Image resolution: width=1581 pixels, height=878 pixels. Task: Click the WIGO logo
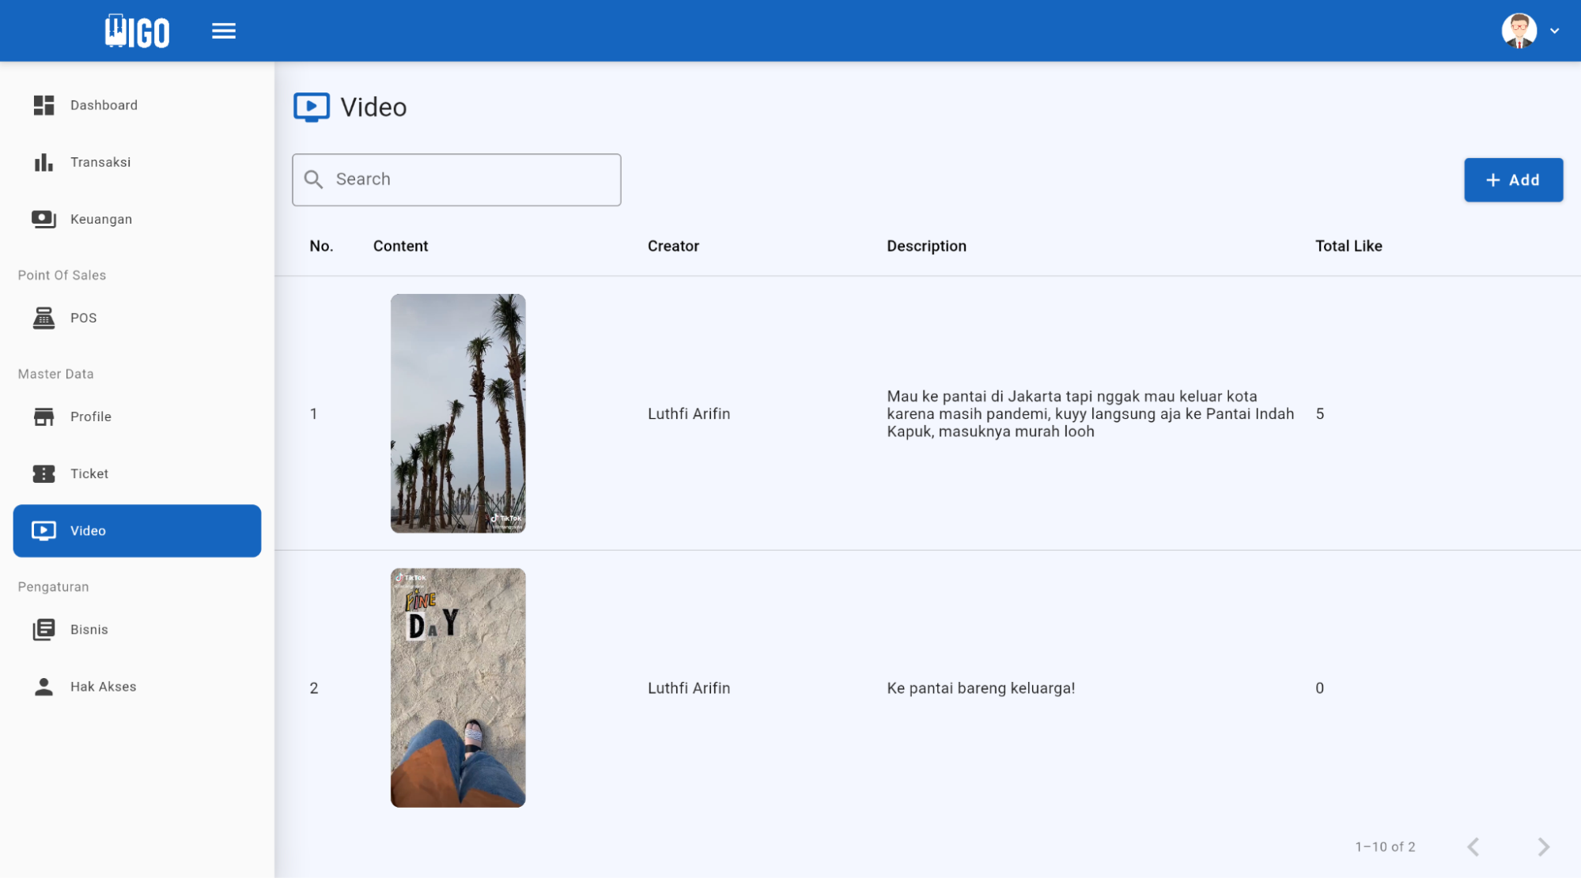coord(137,32)
